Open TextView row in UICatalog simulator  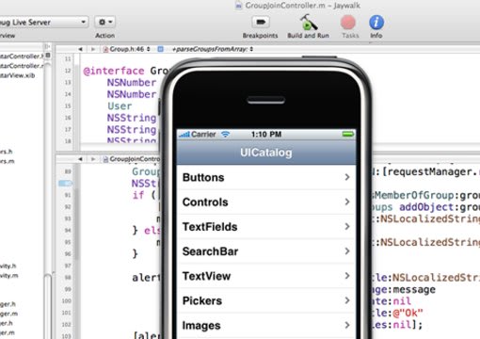[x=266, y=276]
